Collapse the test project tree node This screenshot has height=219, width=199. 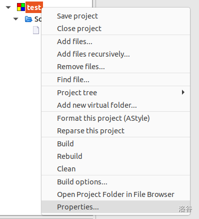[8, 8]
